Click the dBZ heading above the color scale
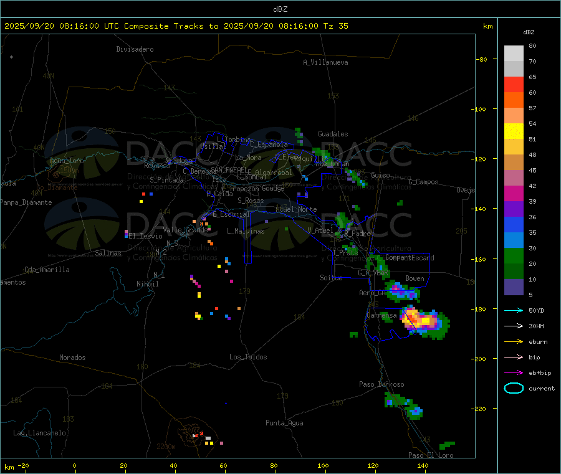The height and width of the screenshot is (474, 561). point(529,32)
